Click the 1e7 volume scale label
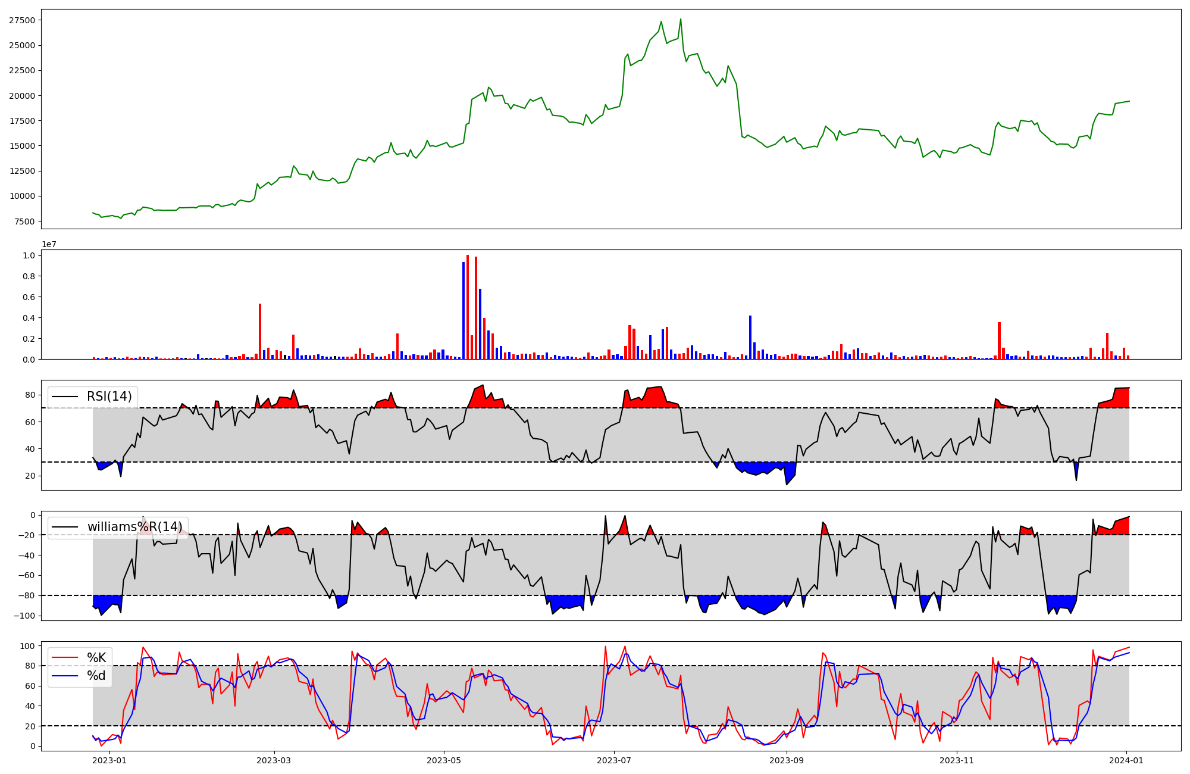Image resolution: width=1190 pixels, height=774 pixels. click(49, 244)
